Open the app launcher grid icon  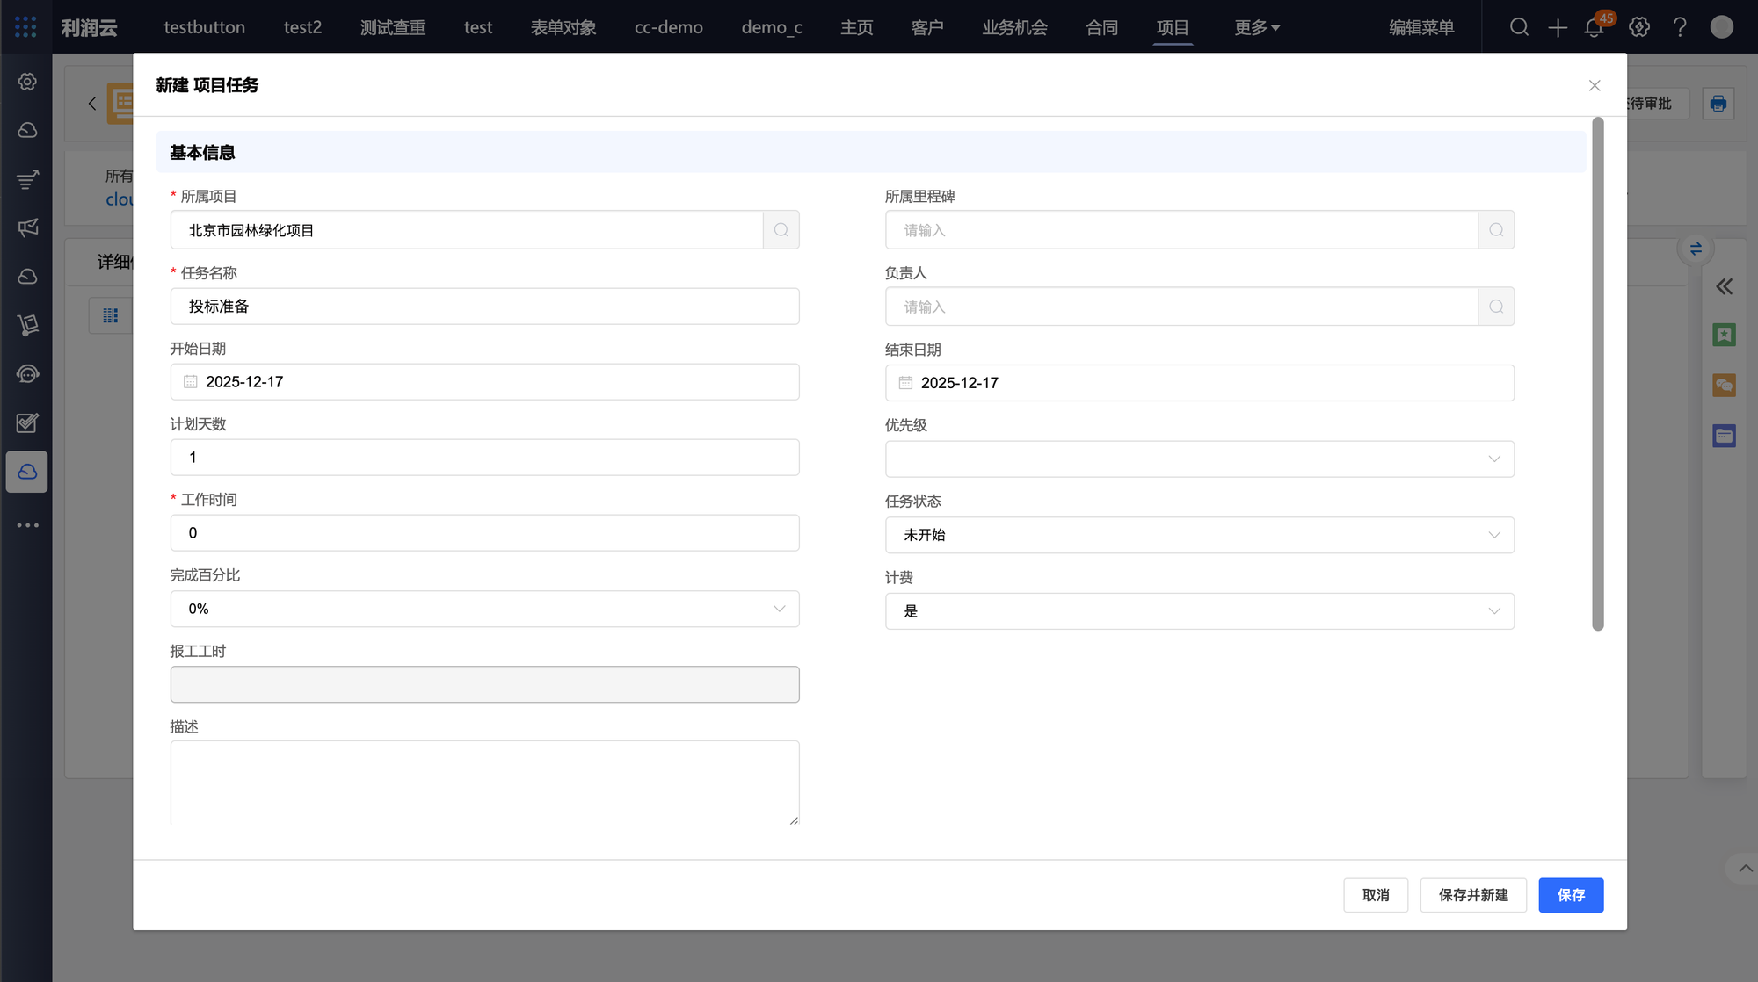pyautogui.click(x=25, y=27)
